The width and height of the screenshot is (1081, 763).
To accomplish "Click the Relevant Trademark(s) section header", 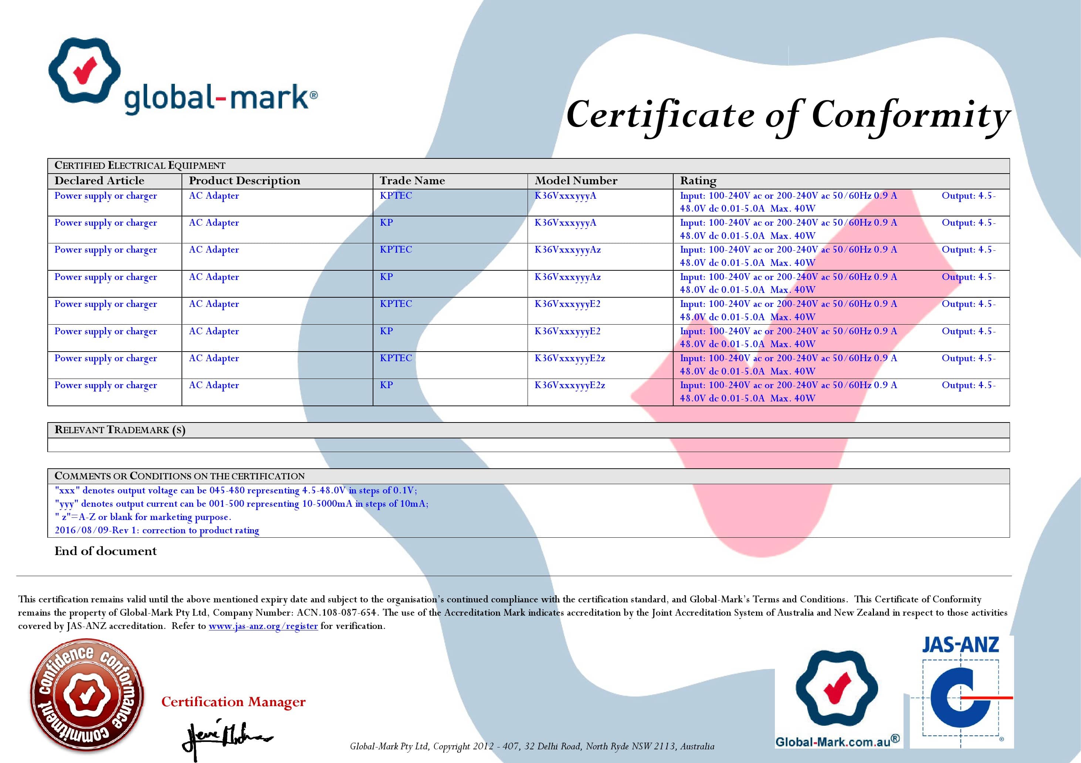I will point(119,430).
